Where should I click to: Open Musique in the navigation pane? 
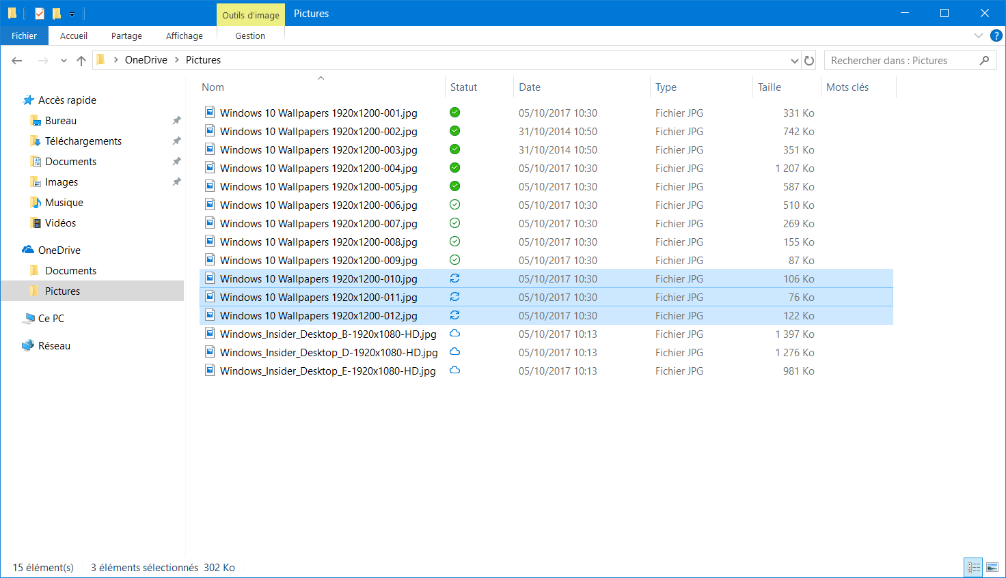(x=64, y=203)
